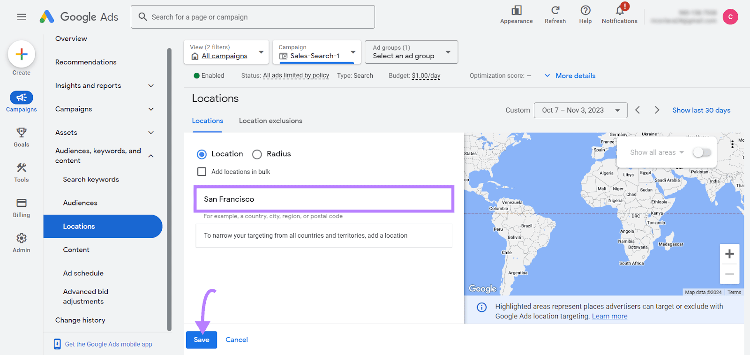Open Notifications bell icon
Viewport: 750px width, 355px height.
[619, 11]
